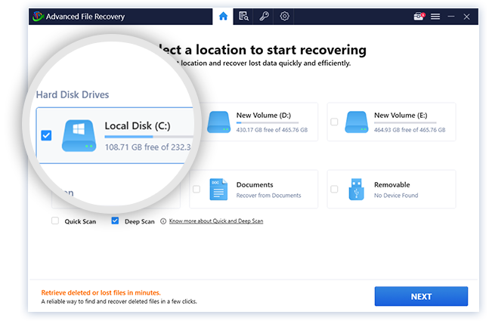Click the Documents card title
Viewport: 492px width, 321px height.
255,184
